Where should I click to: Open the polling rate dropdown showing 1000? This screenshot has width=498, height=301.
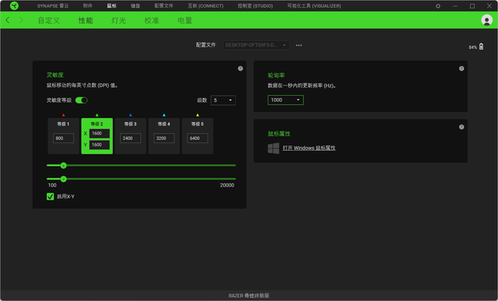coord(286,100)
